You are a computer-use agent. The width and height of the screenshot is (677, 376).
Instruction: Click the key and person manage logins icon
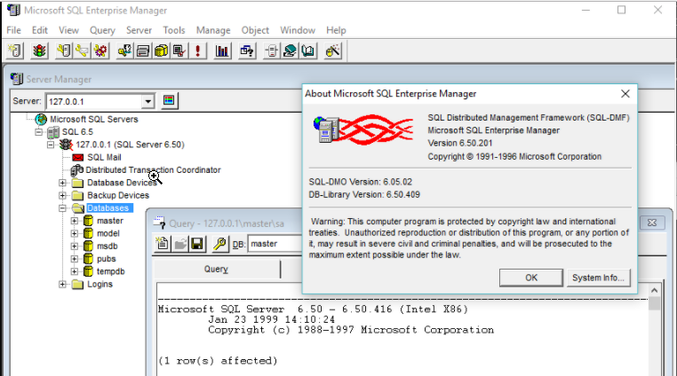124,51
